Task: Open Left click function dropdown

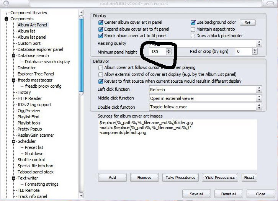Action: point(259,90)
